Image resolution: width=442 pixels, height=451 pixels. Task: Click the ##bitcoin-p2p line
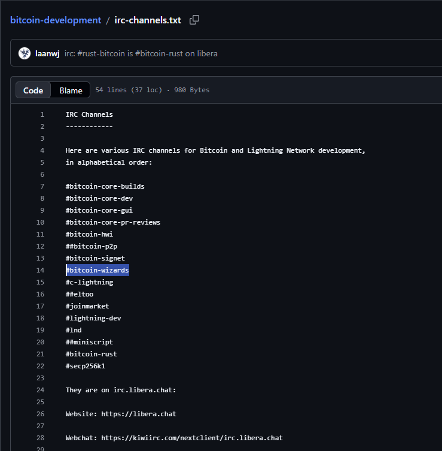pos(92,246)
